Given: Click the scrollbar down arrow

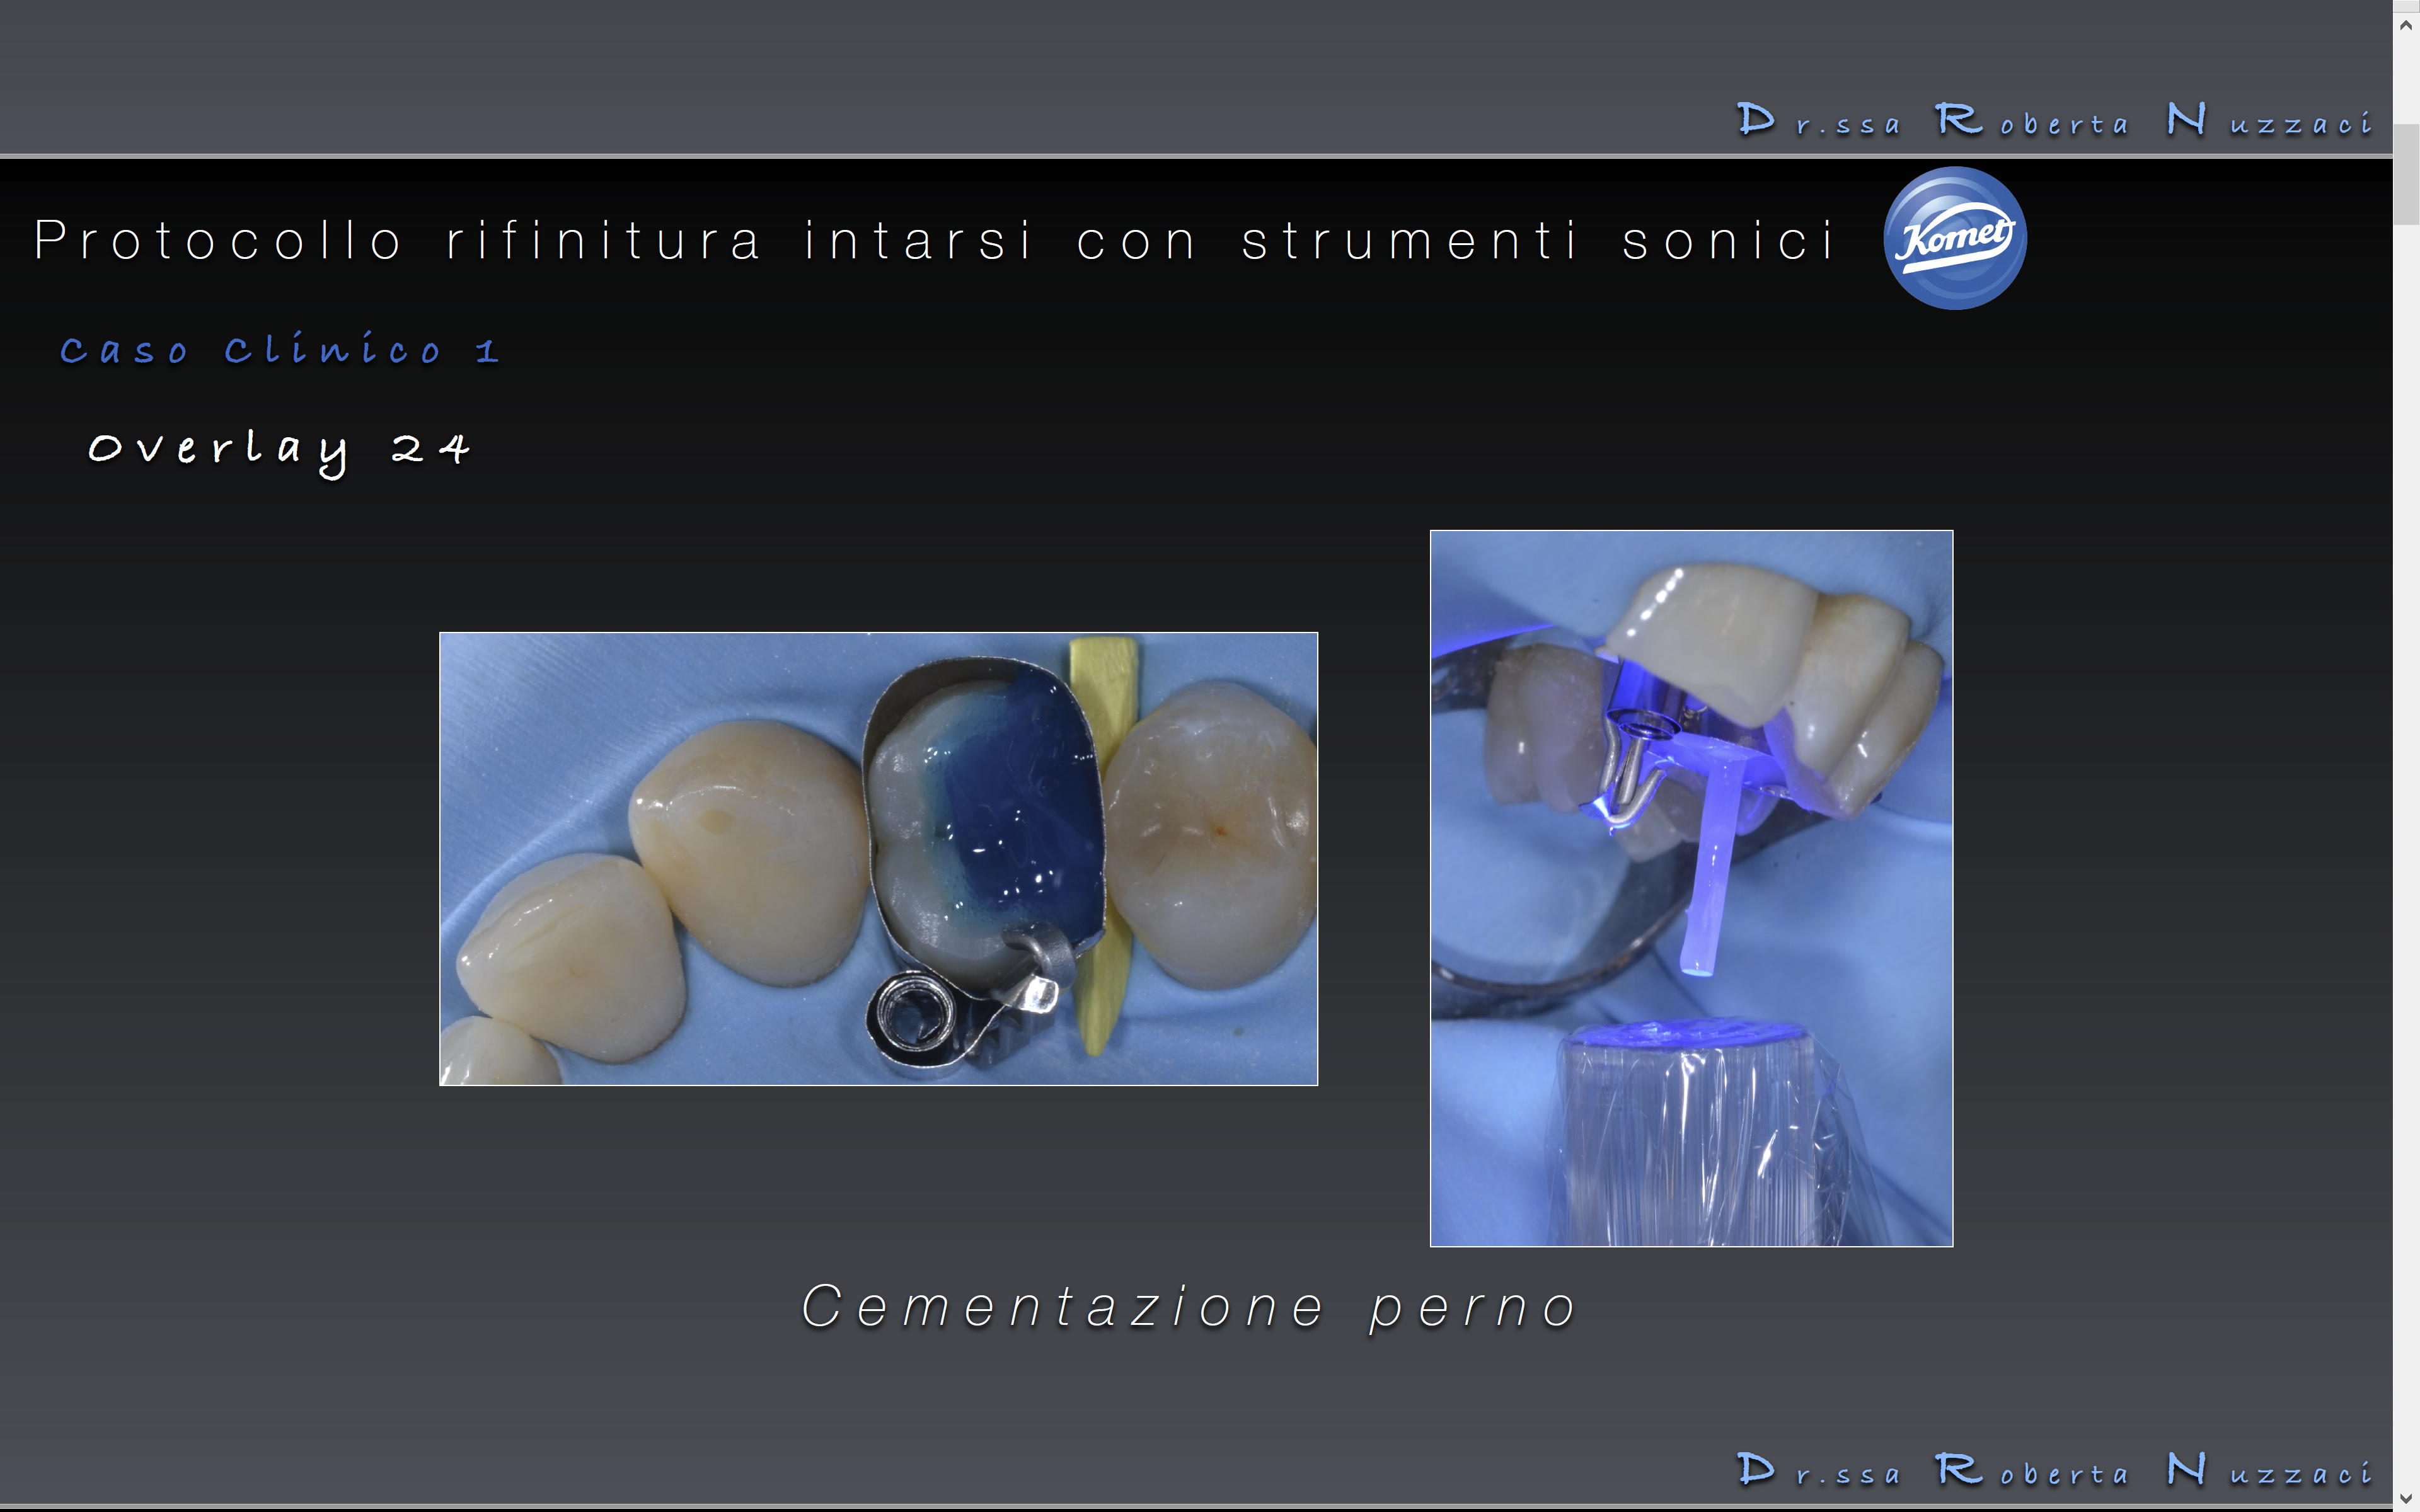Looking at the screenshot, I should point(2406,1498).
